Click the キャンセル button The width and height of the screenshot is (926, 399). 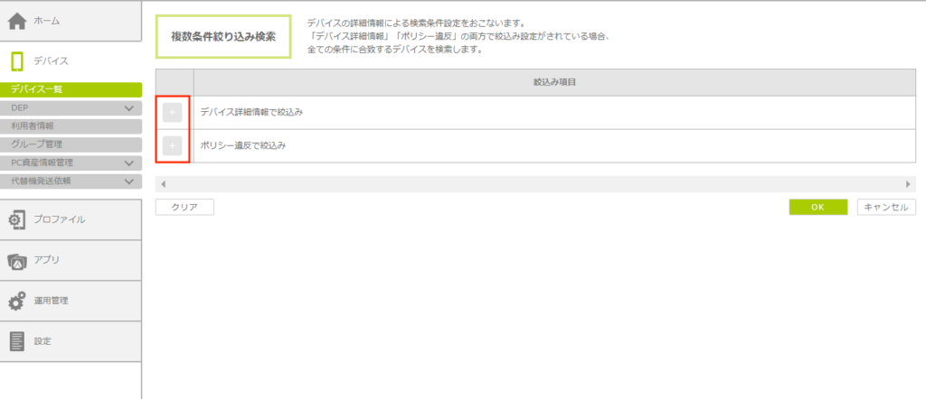coord(885,207)
